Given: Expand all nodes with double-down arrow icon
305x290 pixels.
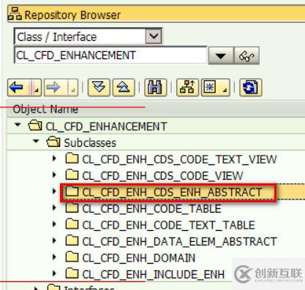Looking at the screenshot, I should pos(99,88).
